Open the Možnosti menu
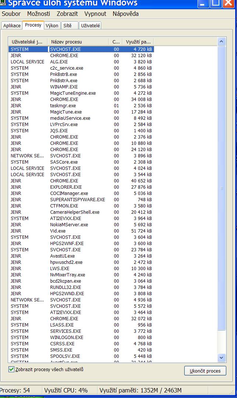 [x=39, y=14]
